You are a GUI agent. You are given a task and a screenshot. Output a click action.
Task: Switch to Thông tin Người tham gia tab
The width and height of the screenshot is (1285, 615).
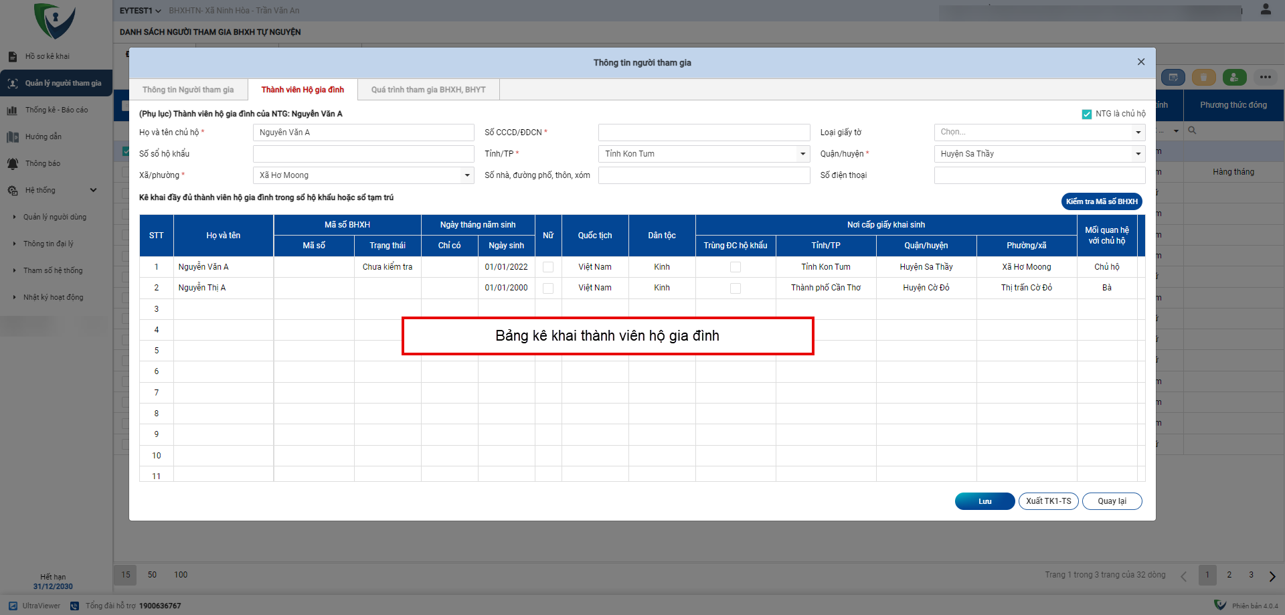coord(188,90)
